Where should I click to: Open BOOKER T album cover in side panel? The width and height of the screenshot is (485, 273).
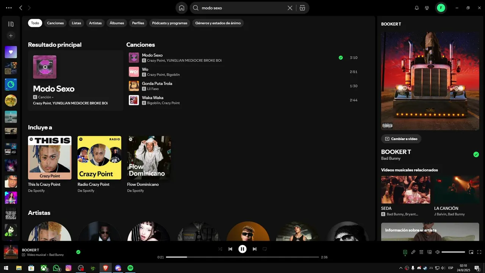[x=430, y=81]
